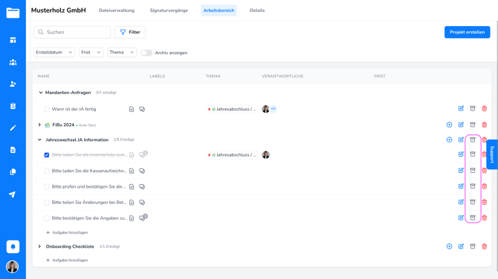Click the plus-circle icon on FiBu 2024 row

click(449, 125)
